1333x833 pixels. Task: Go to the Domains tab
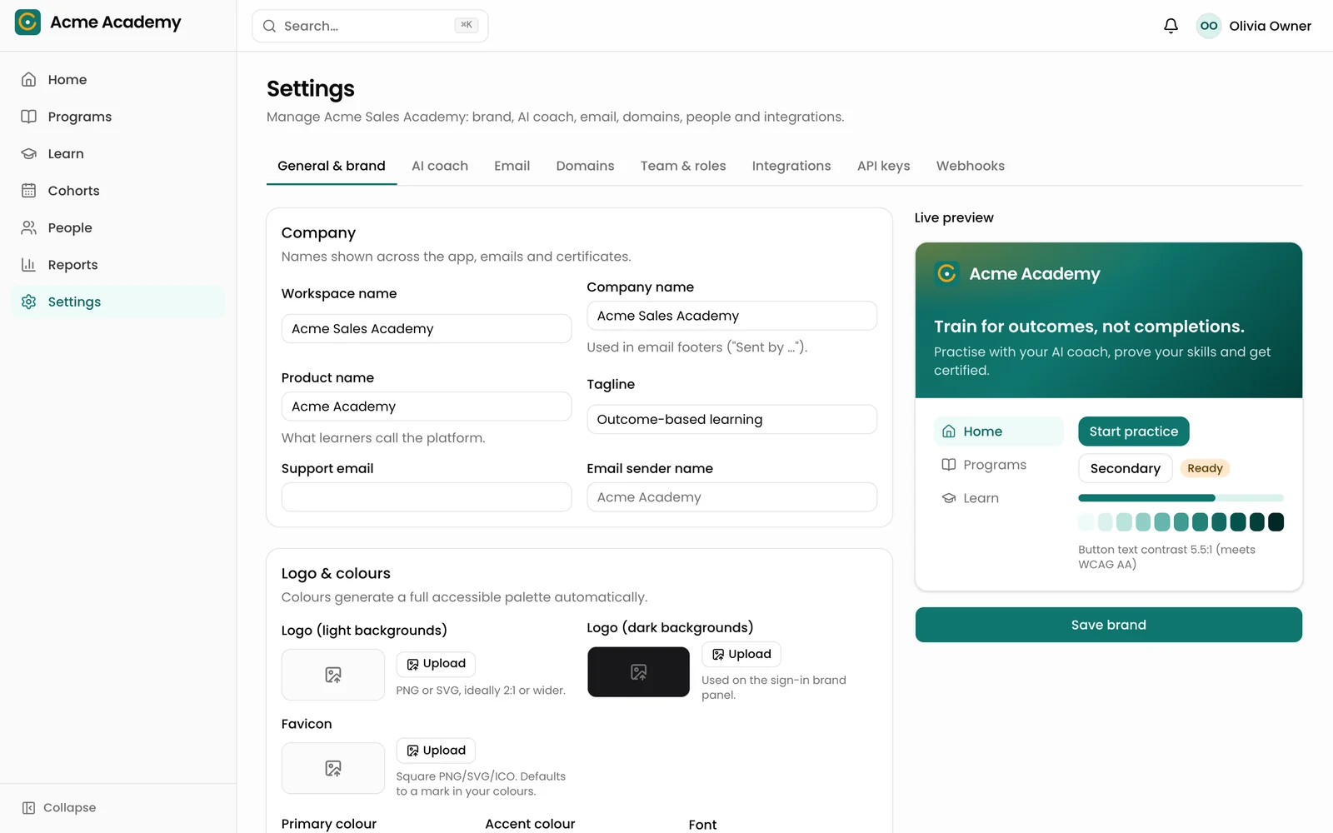(x=585, y=166)
